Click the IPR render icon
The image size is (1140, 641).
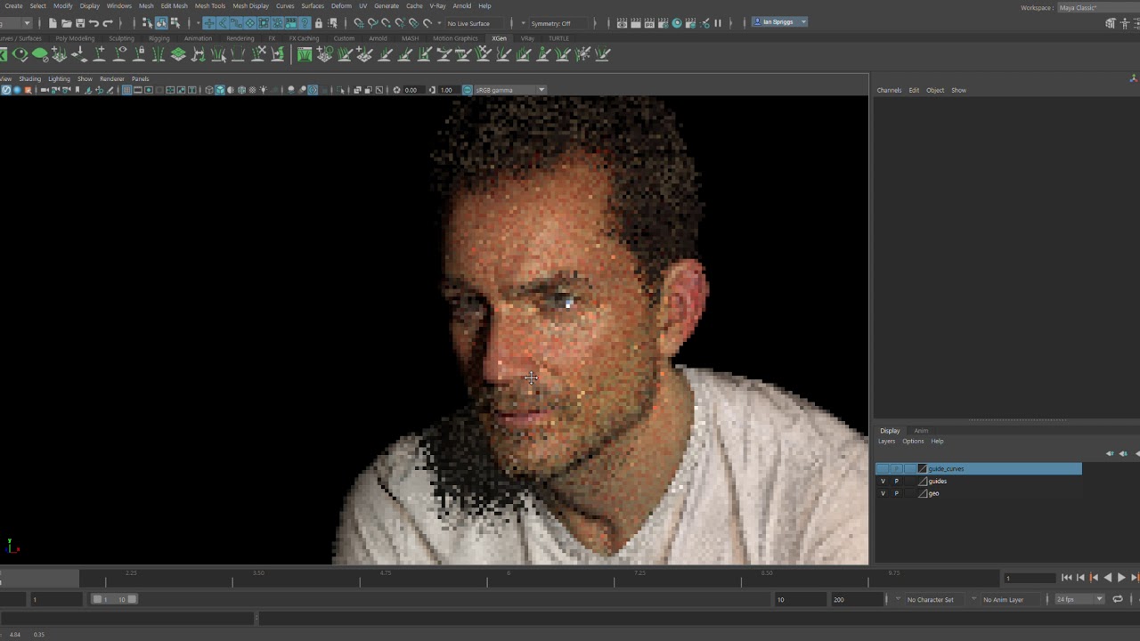tap(649, 23)
